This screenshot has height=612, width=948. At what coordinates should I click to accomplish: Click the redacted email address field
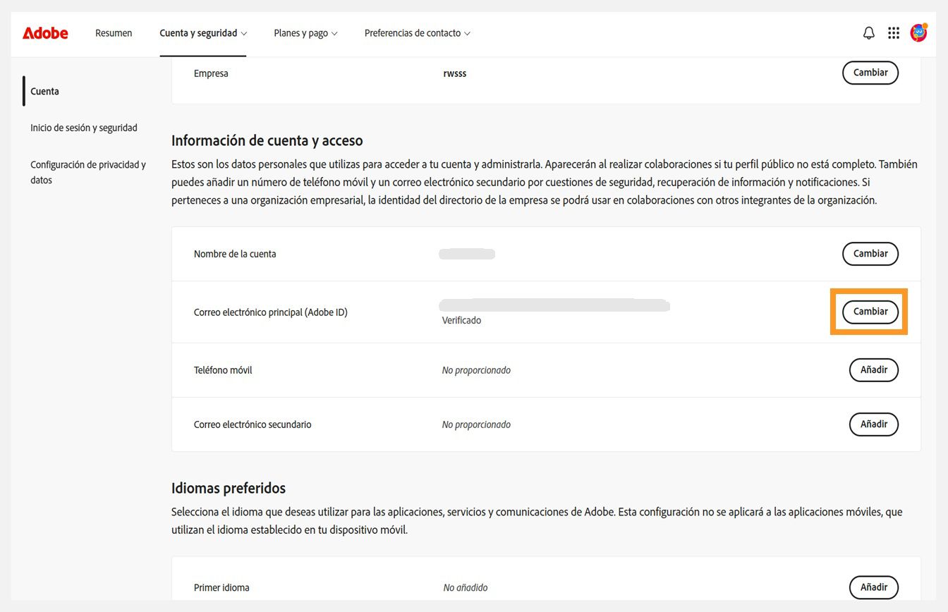point(554,305)
